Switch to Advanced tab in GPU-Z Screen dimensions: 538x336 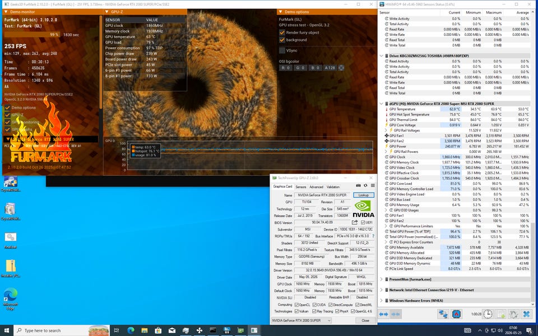point(316,187)
